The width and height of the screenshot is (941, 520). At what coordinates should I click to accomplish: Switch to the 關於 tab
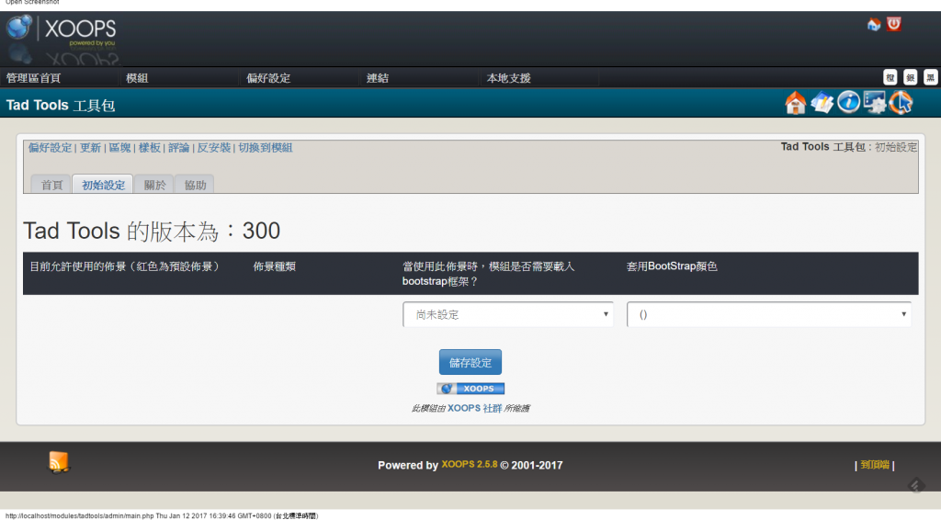pos(153,185)
